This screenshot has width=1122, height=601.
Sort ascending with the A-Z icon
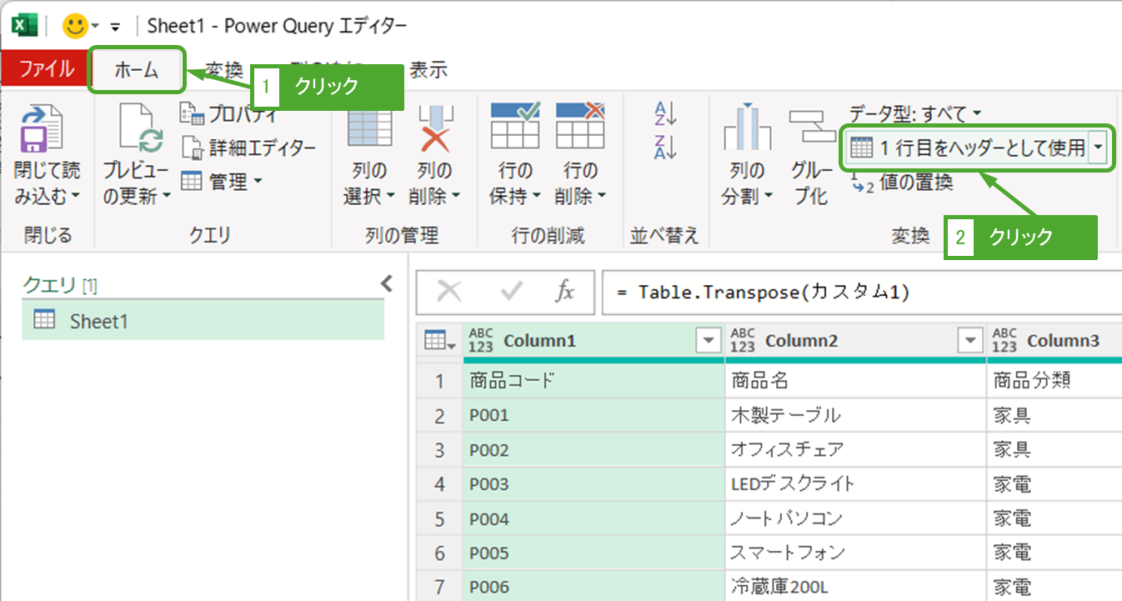pos(665,113)
